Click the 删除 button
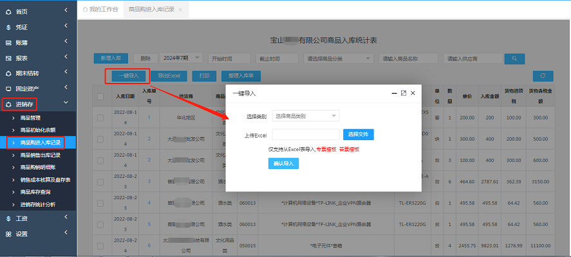The width and height of the screenshot is (571, 257). click(145, 58)
